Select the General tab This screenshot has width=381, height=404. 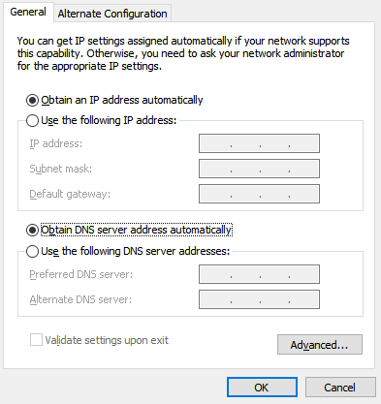coord(28,12)
